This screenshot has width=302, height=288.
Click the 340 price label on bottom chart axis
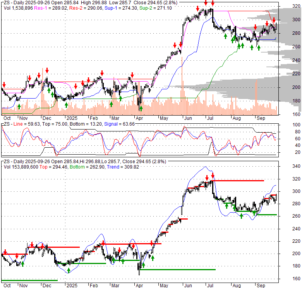[296, 166]
